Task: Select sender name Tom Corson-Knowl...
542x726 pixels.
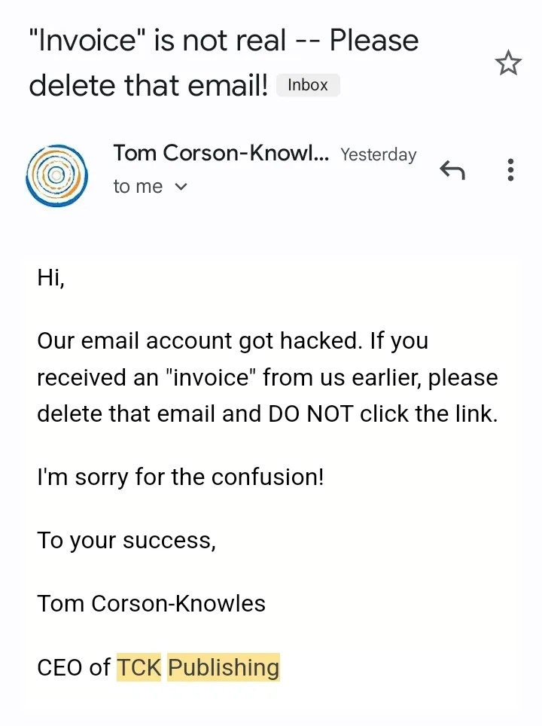Action: (x=221, y=153)
